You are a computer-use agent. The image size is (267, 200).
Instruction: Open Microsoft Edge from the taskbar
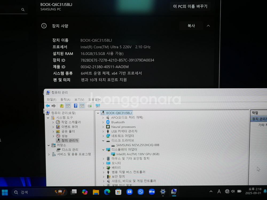click(107, 192)
